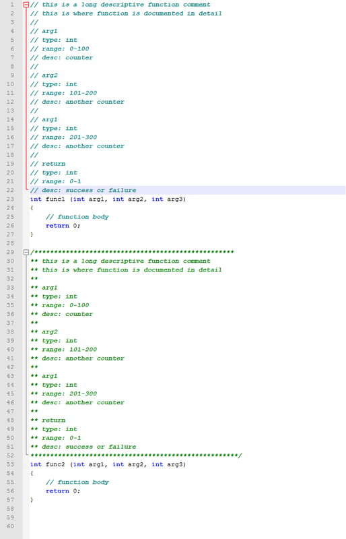Click the opening brace on line 24

32,208
